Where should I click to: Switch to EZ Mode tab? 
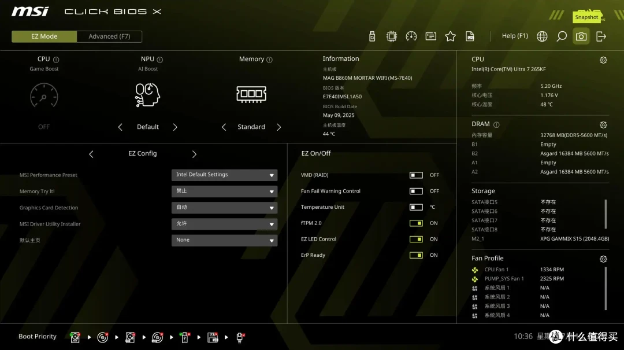44,36
